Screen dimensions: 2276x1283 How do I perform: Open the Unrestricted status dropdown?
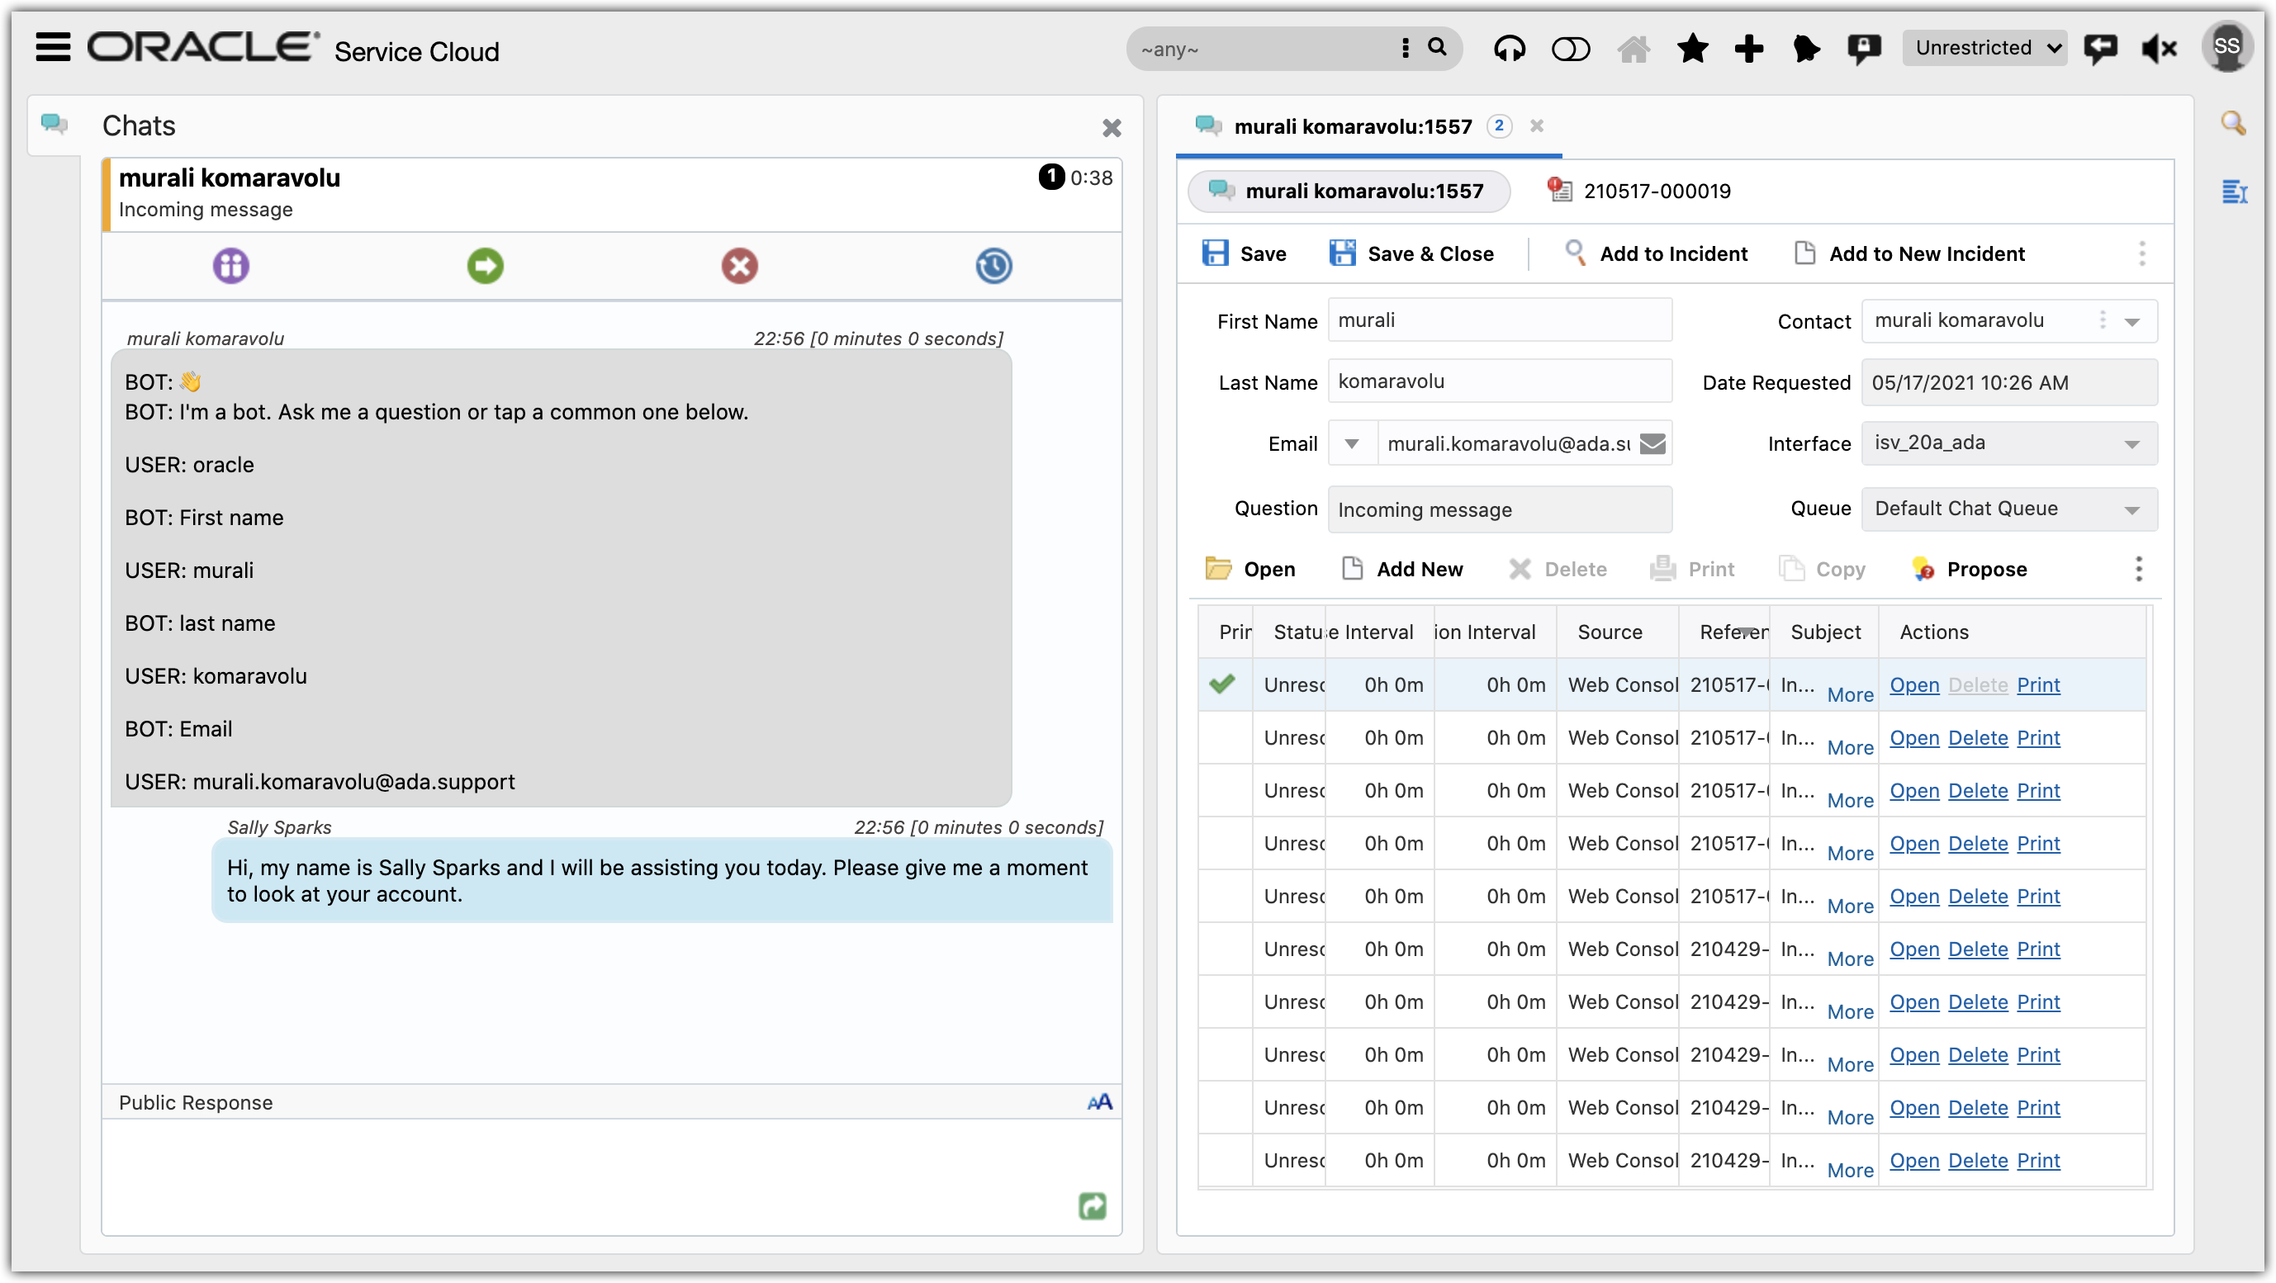pos(1984,49)
